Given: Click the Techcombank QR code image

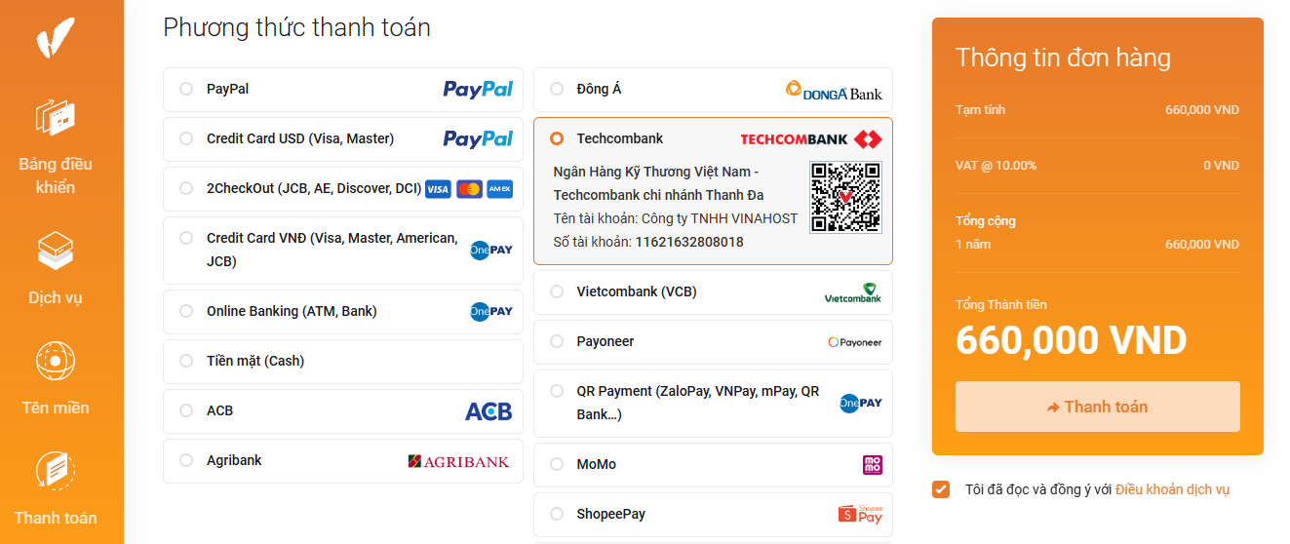Looking at the screenshot, I should (845, 197).
